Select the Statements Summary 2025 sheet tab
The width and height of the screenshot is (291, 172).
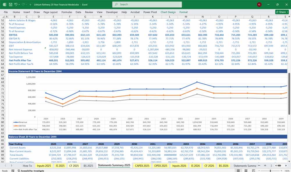(x=113, y=165)
